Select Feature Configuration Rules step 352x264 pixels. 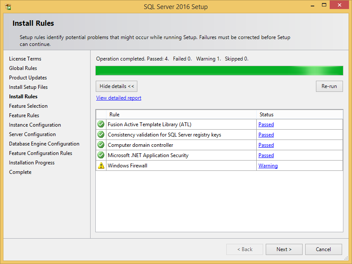pyautogui.click(x=40, y=153)
